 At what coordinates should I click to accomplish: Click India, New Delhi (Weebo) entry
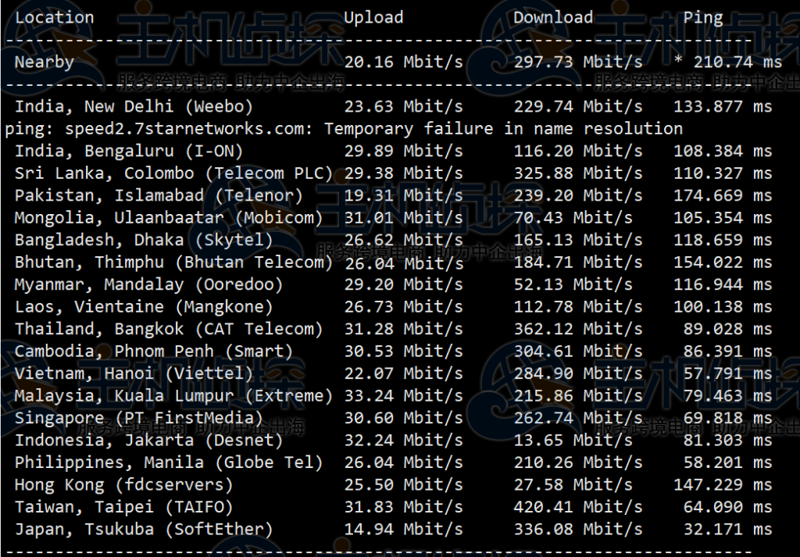(134, 106)
